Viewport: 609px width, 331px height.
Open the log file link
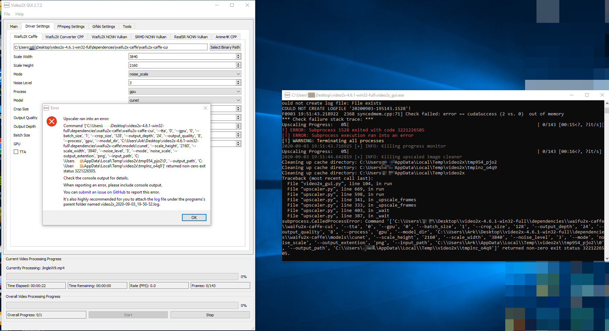click(x=160, y=199)
